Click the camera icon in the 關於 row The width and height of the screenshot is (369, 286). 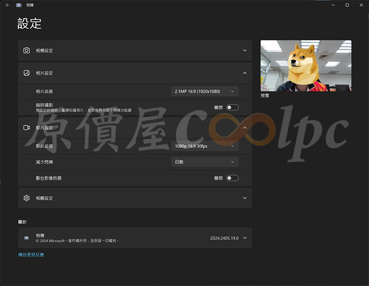[27, 238]
